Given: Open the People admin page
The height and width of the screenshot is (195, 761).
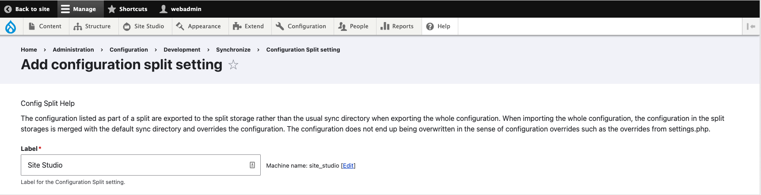Looking at the screenshot, I should 353,26.
